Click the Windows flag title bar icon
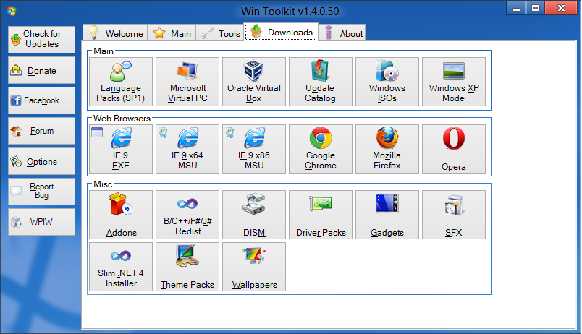 (x=12, y=11)
